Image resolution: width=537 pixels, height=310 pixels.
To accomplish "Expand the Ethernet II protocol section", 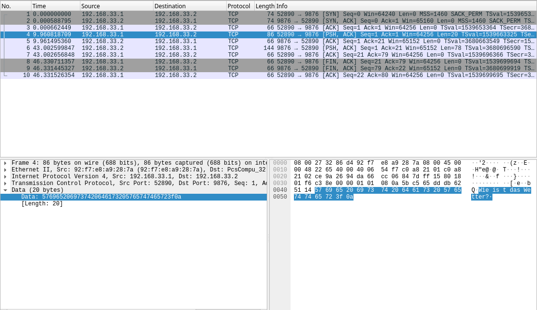I will point(4,170).
